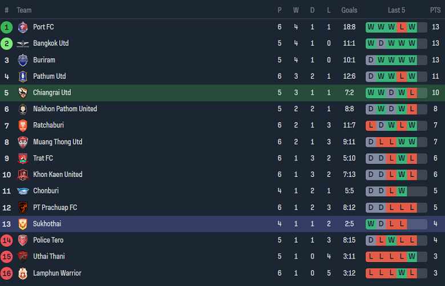Open Nakhon Pathom United team link
445x286 pixels.
coord(64,109)
